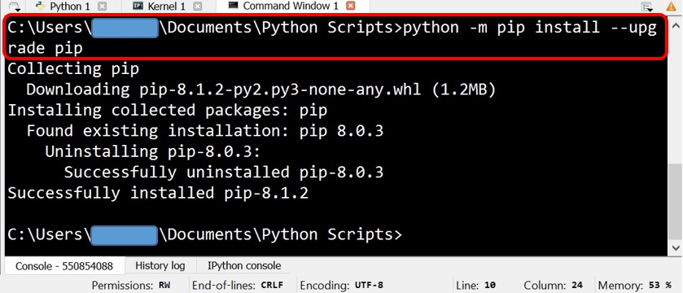The height and width of the screenshot is (293, 683).
Task: Click the orange warning triangle icon
Action: click(x=672, y=6)
